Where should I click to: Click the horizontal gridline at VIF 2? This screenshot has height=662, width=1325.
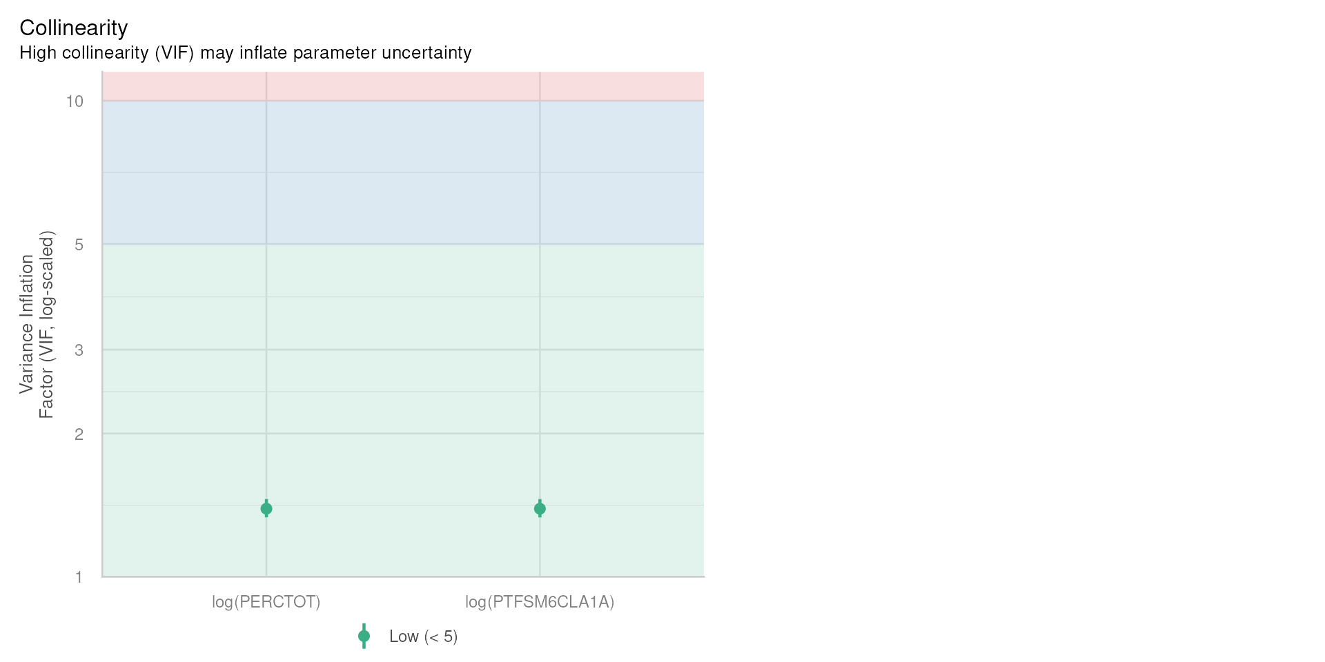(x=403, y=434)
